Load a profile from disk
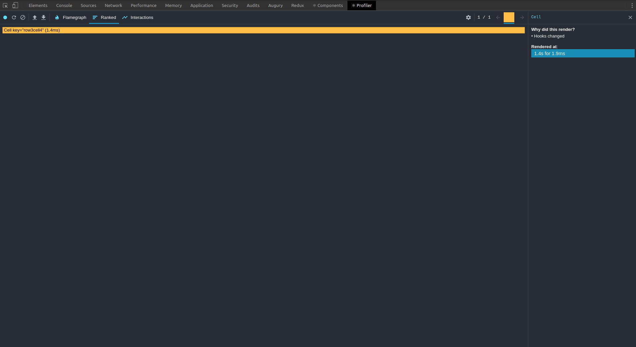 click(35, 17)
